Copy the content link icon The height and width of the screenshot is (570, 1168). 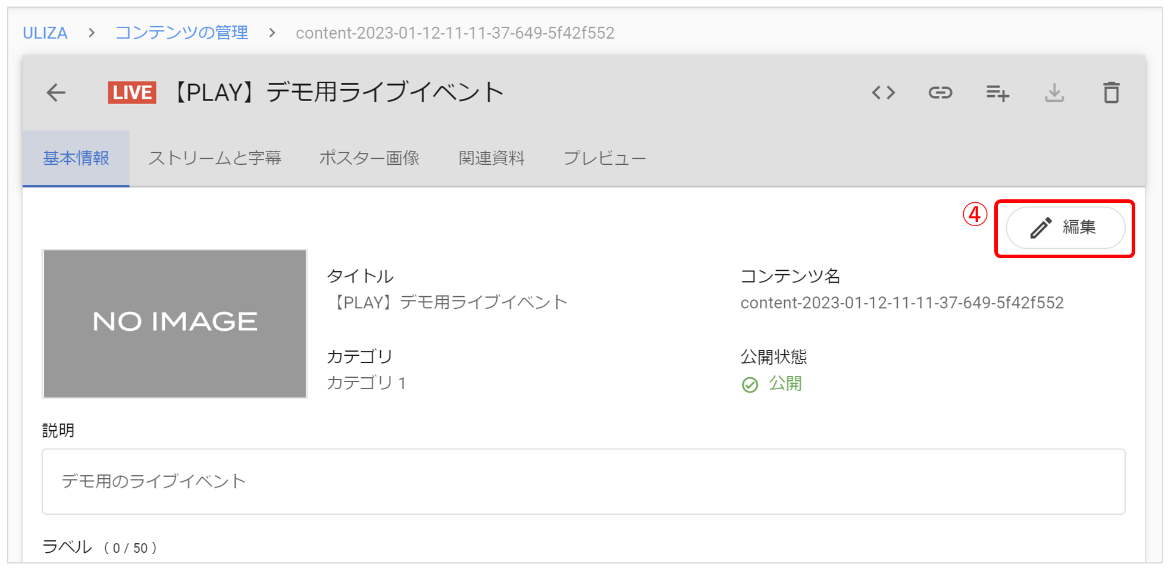940,93
